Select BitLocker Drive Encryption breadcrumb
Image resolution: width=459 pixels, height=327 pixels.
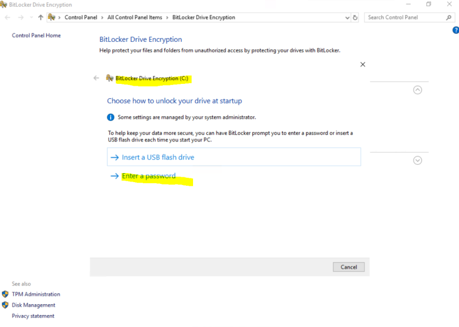click(x=204, y=17)
